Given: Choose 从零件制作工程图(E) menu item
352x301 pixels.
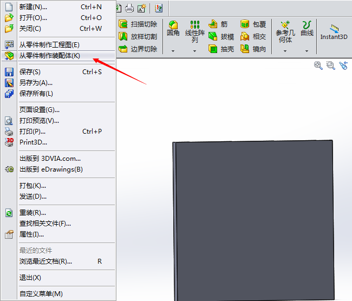Looking at the screenshot, I should pyautogui.click(x=58, y=45).
